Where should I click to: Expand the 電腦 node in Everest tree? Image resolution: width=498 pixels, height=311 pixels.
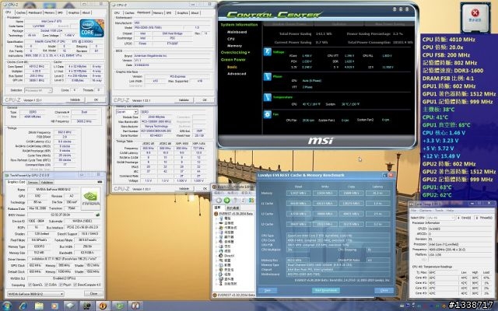[x=217, y=218]
